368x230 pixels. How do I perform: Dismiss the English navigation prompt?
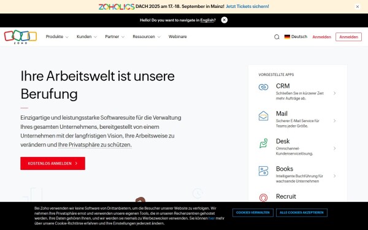[224, 20]
